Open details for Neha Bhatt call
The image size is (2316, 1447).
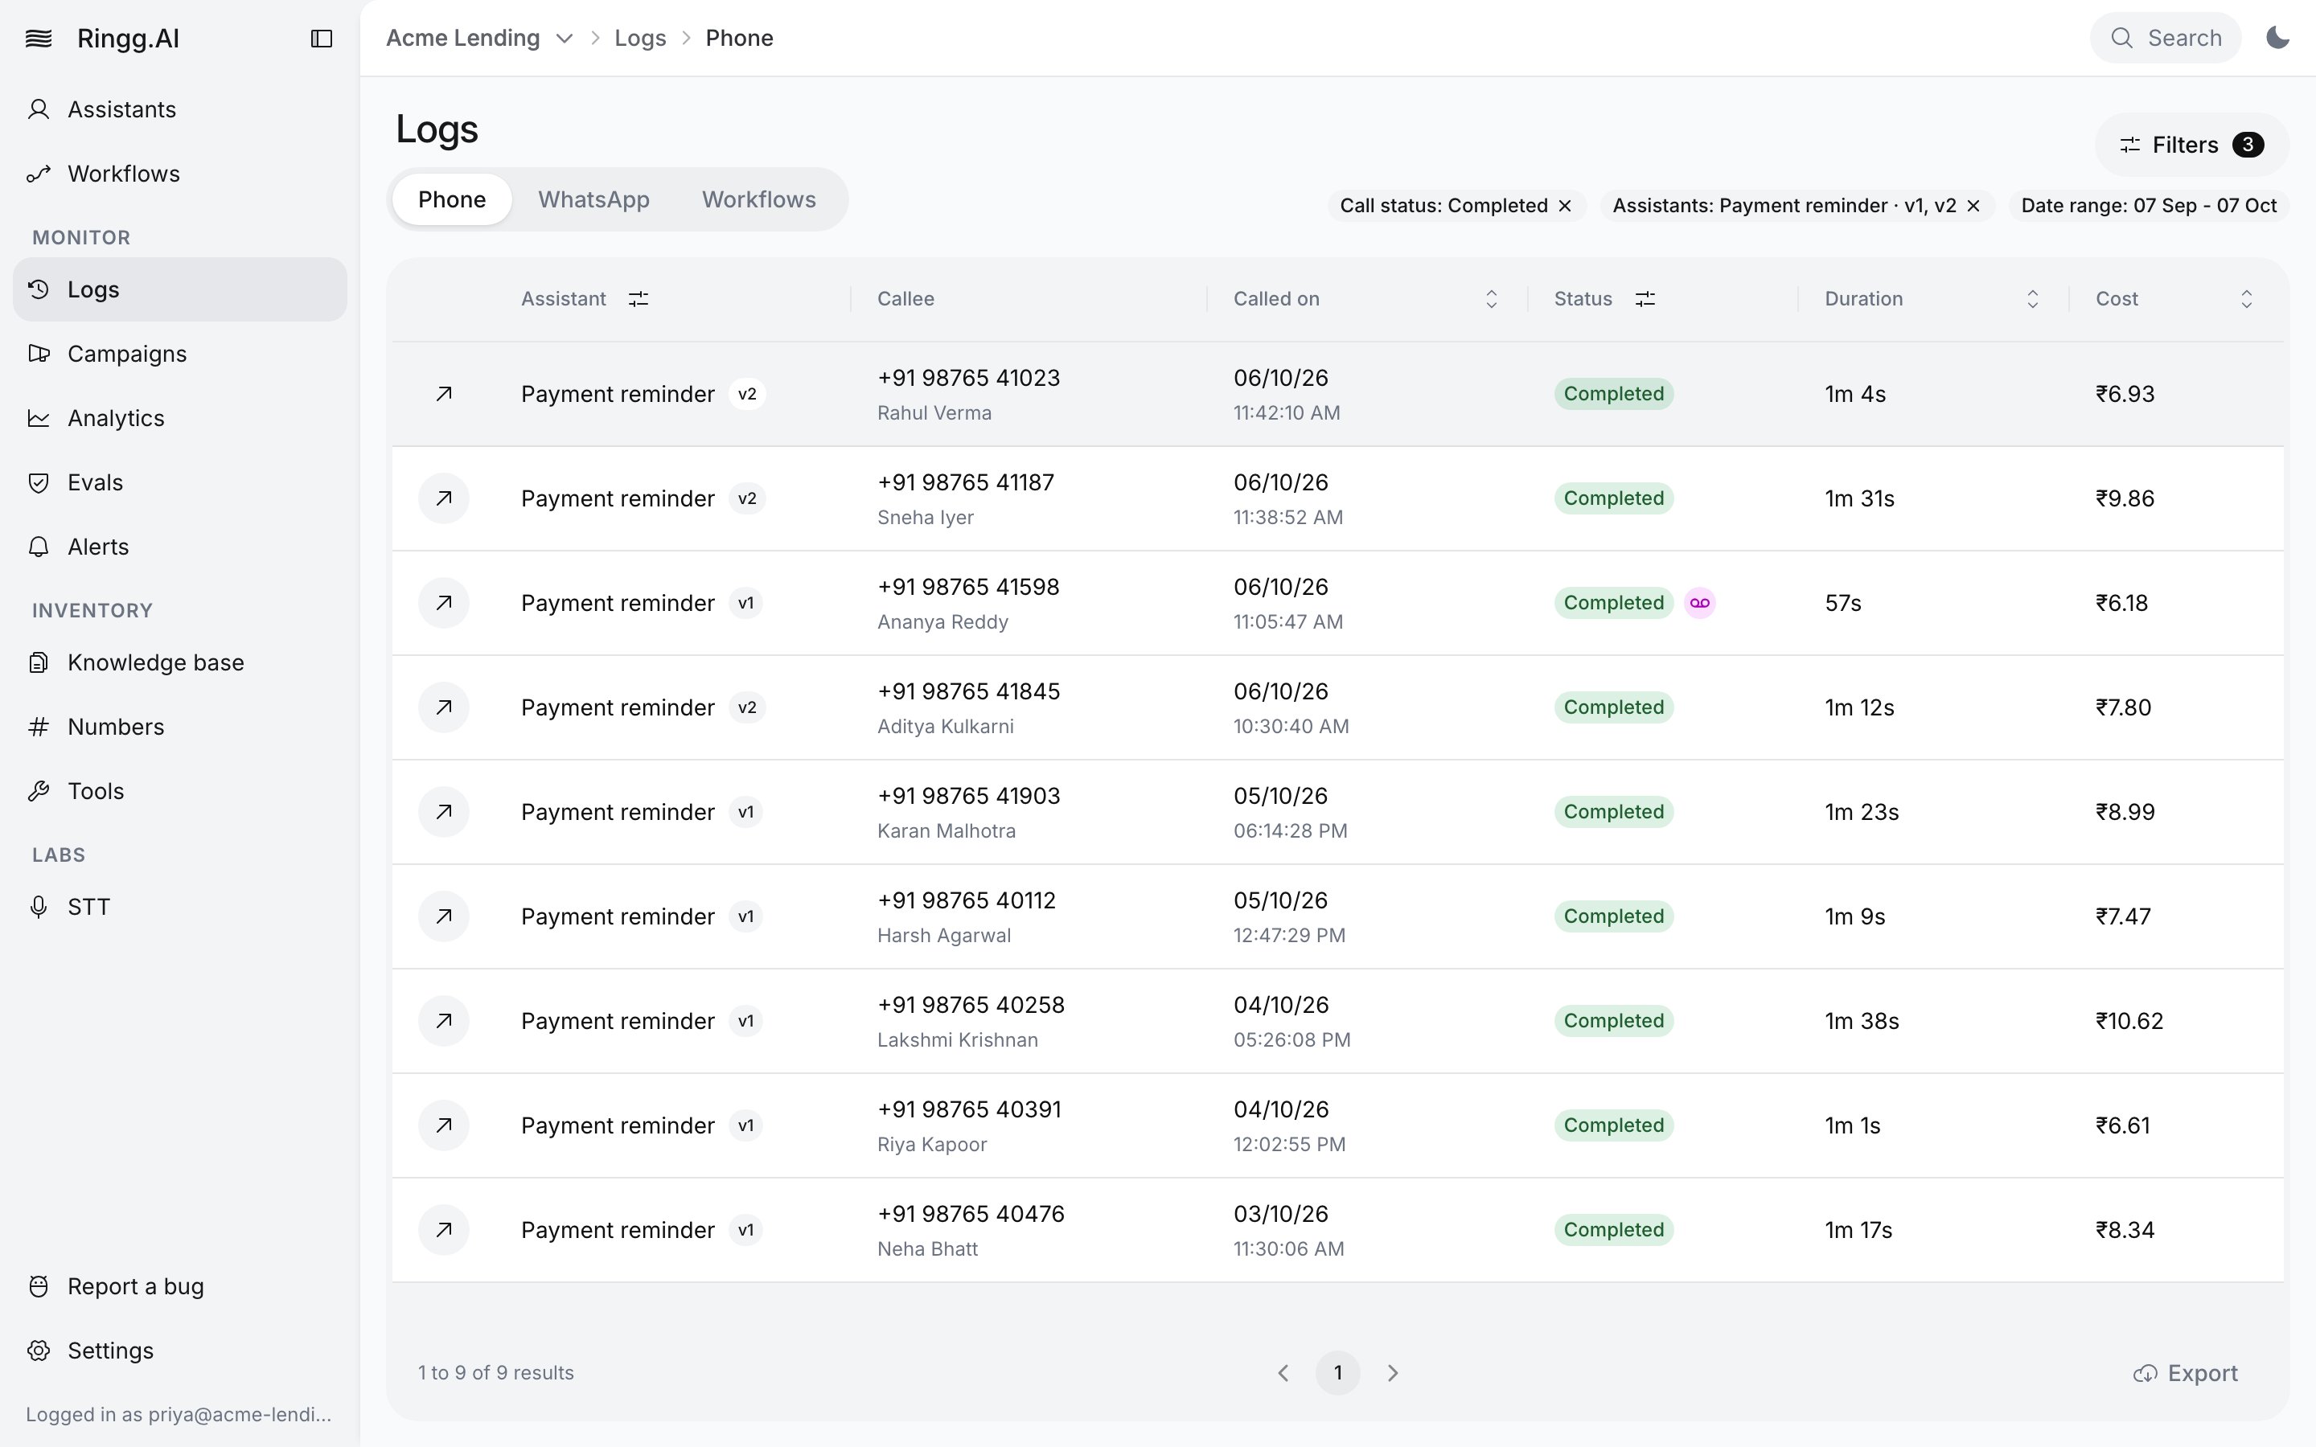point(444,1229)
